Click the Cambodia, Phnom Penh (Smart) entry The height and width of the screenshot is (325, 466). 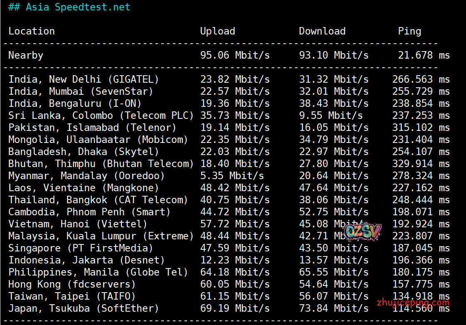[89, 212]
